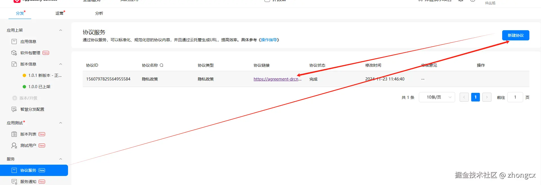Click the 版本/升级 plus icon
This screenshot has width=541, height=185.
[15, 98]
